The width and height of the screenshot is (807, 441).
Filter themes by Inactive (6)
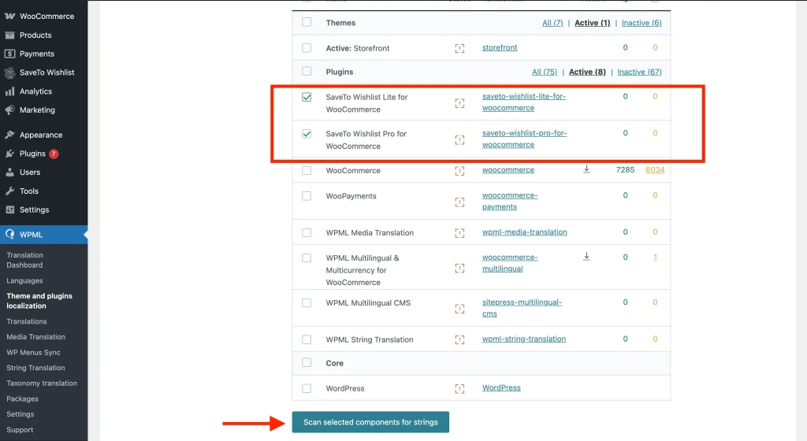[x=642, y=23]
